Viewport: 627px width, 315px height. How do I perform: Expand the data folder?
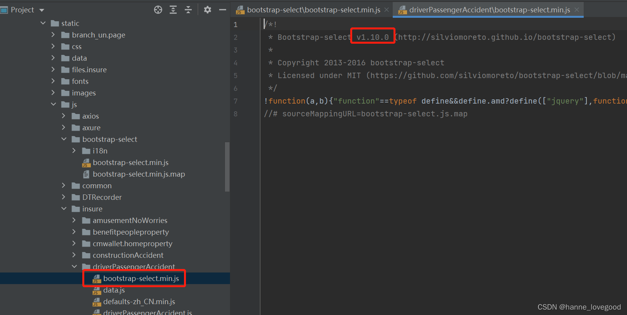coord(53,58)
